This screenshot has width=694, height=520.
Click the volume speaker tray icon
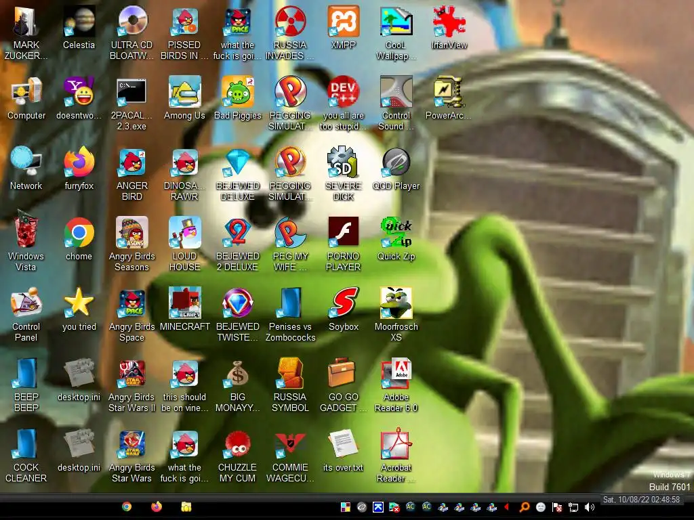click(590, 507)
